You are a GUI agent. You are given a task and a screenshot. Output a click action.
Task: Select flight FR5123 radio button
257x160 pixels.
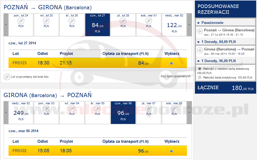click(x=171, y=63)
